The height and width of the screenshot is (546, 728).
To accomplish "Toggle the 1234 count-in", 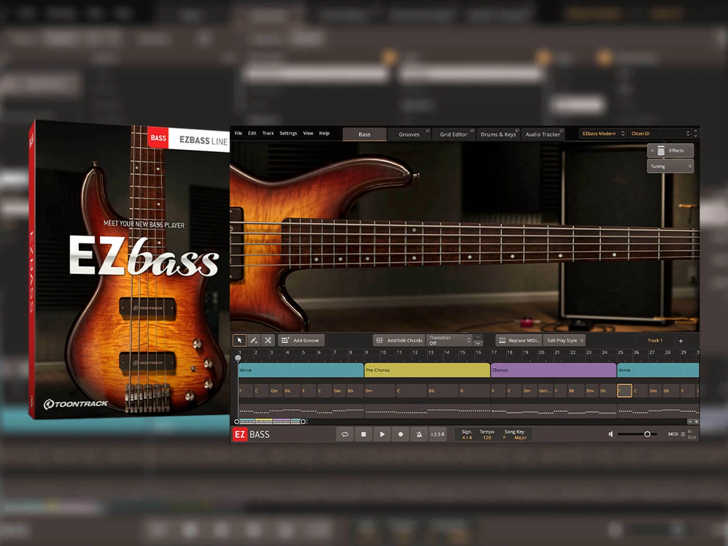I will [x=437, y=434].
